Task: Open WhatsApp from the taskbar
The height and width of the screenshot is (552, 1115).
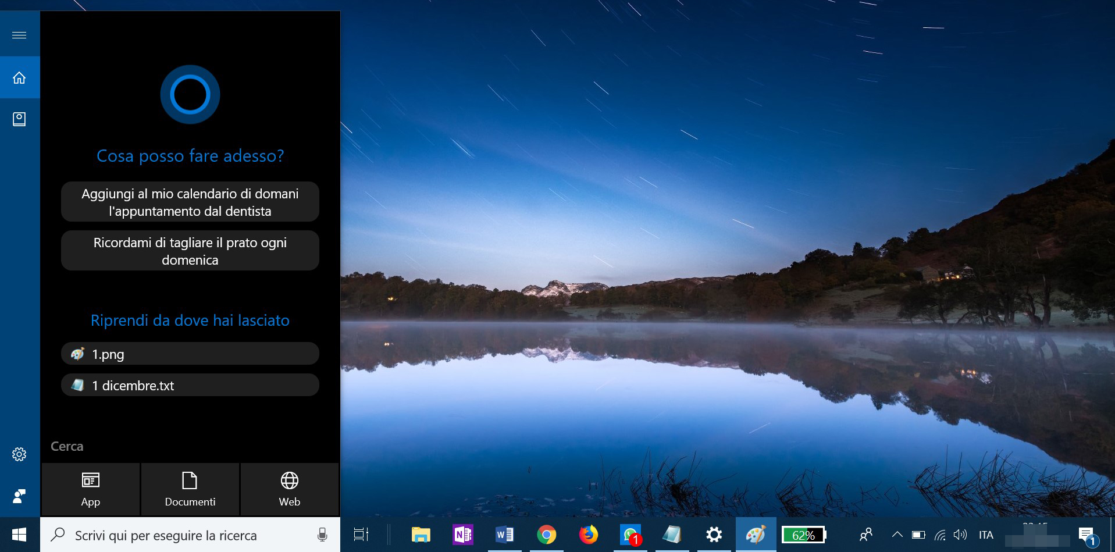Action: pyautogui.click(x=630, y=535)
